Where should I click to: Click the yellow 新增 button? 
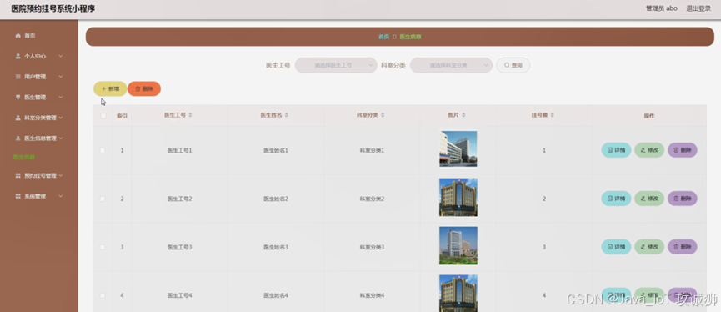click(x=110, y=88)
